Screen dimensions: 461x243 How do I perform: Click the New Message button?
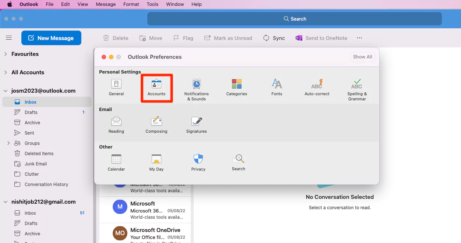click(x=51, y=38)
